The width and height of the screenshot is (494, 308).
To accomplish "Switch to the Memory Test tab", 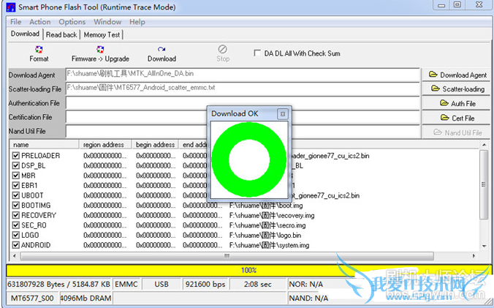I will (102, 34).
